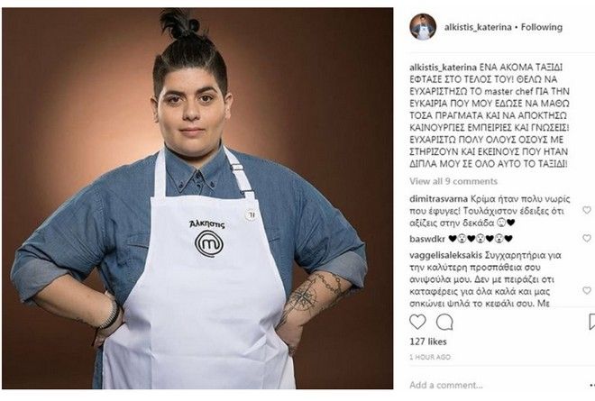Viewport: 595px width, 401px height.
Task: Like baswdkr's comment heart
Action: (x=587, y=238)
